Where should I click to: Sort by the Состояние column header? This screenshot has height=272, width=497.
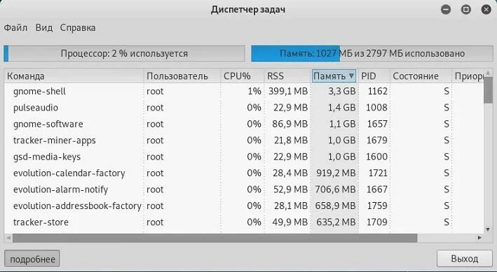pyautogui.click(x=421, y=76)
